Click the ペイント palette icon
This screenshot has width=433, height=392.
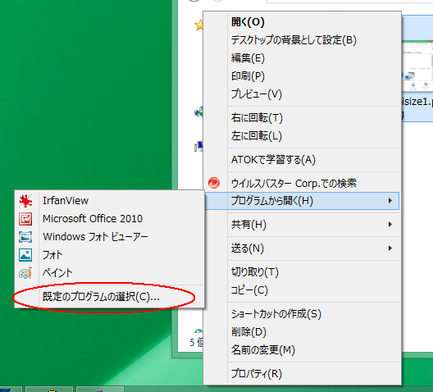(x=25, y=273)
